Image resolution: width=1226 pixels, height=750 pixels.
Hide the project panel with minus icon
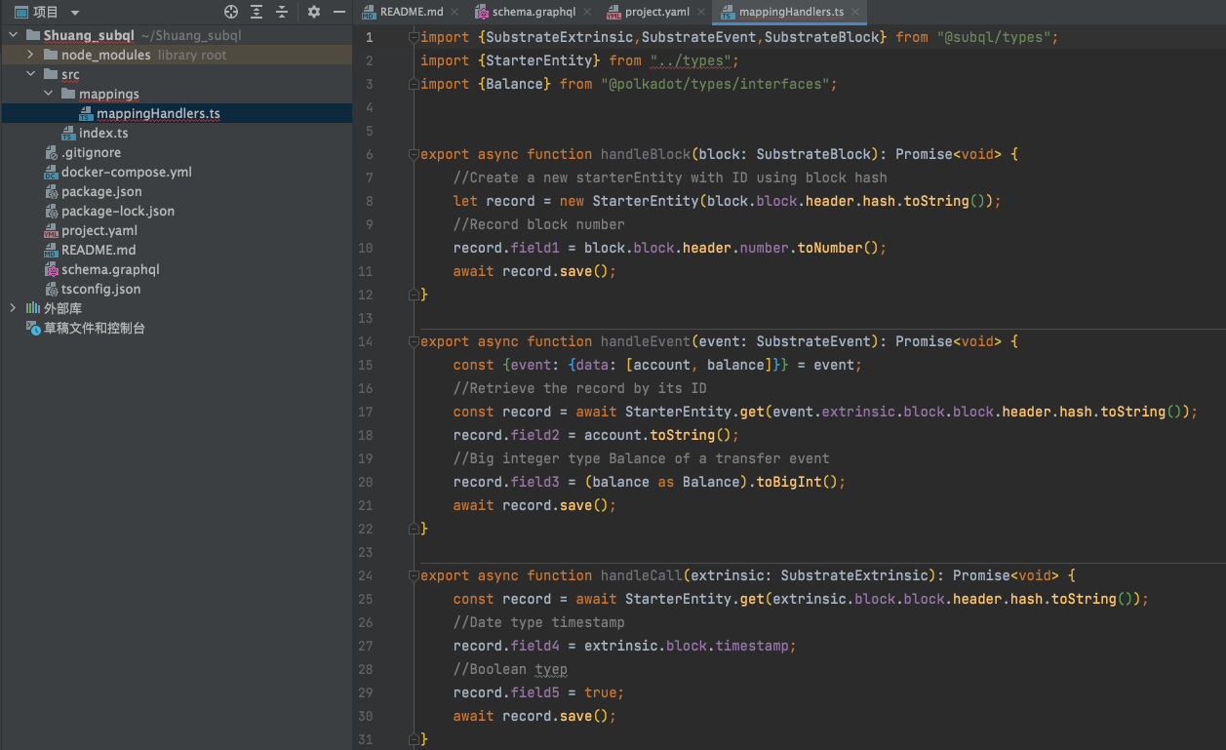tap(338, 12)
